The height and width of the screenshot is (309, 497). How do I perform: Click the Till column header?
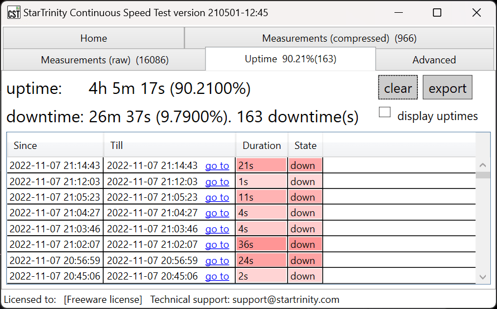[169, 146]
